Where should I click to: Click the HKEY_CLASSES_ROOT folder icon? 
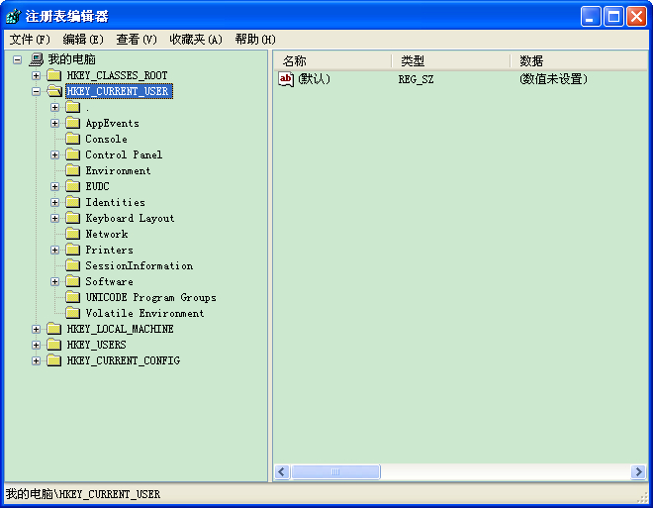(x=53, y=76)
